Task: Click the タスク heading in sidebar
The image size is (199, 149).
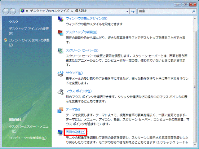Action: [13, 22]
